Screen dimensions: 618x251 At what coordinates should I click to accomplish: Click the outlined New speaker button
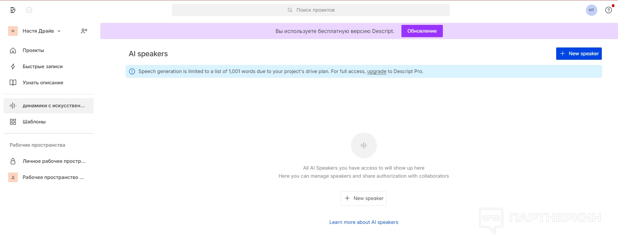coord(364,198)
